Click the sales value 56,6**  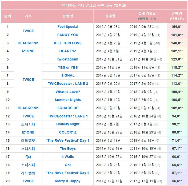[177, 181]
